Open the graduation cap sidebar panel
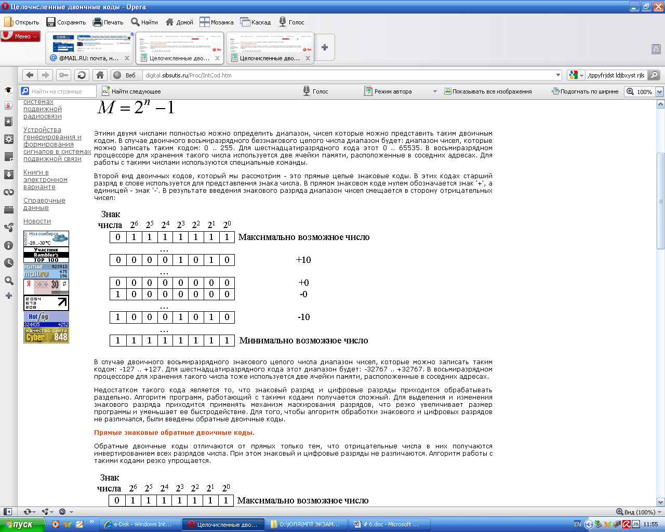 [8, 90]
